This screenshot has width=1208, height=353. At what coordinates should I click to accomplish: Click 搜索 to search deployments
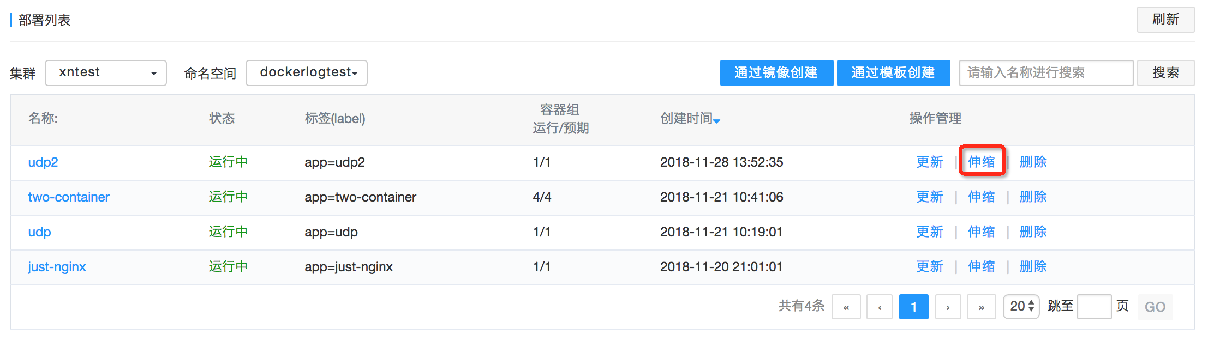click(1166, 72)
